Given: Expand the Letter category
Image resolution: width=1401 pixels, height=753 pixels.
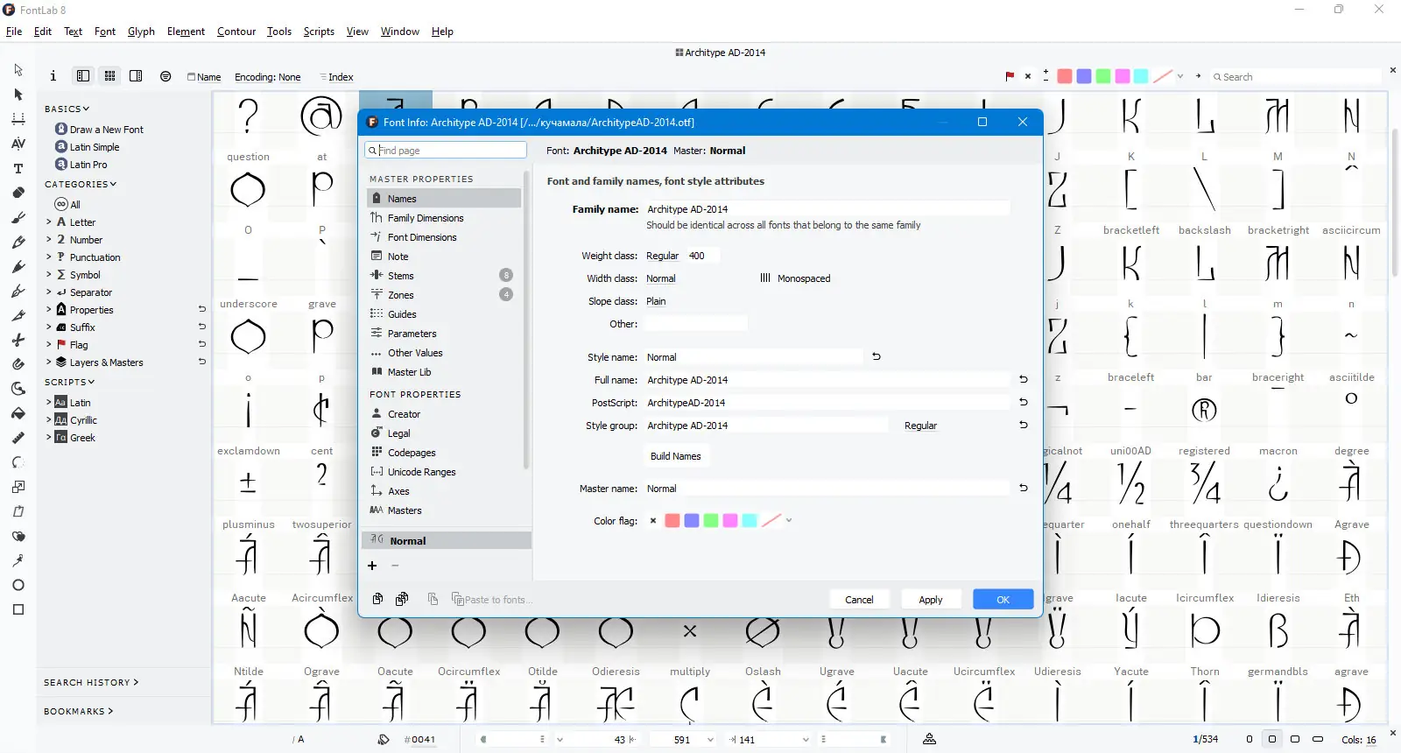Looking at the screenshot, I should [49, 222].
